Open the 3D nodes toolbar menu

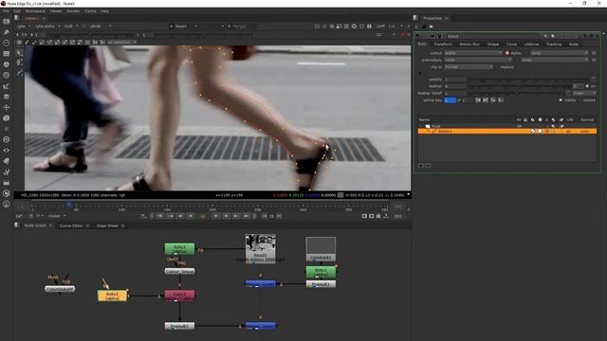coord(7,117)
